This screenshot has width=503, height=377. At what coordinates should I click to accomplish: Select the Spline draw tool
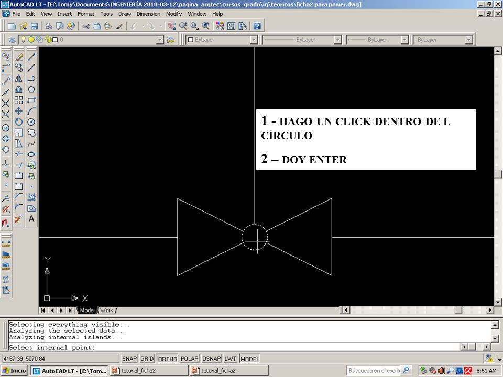pos(31,143)
